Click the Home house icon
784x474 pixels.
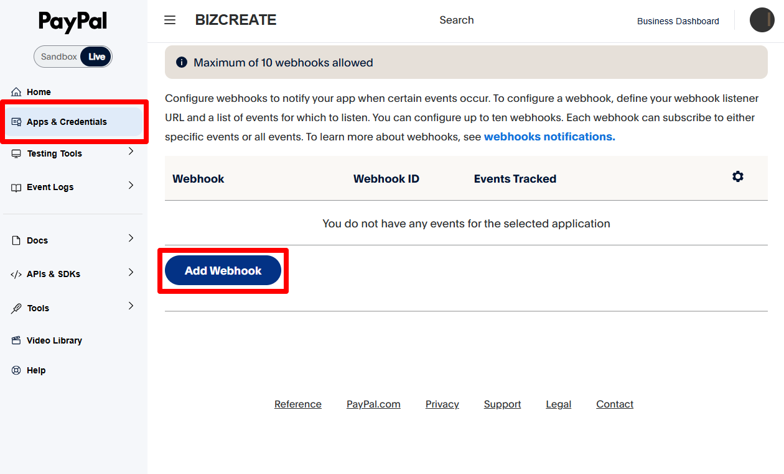[x=16, y=92]
